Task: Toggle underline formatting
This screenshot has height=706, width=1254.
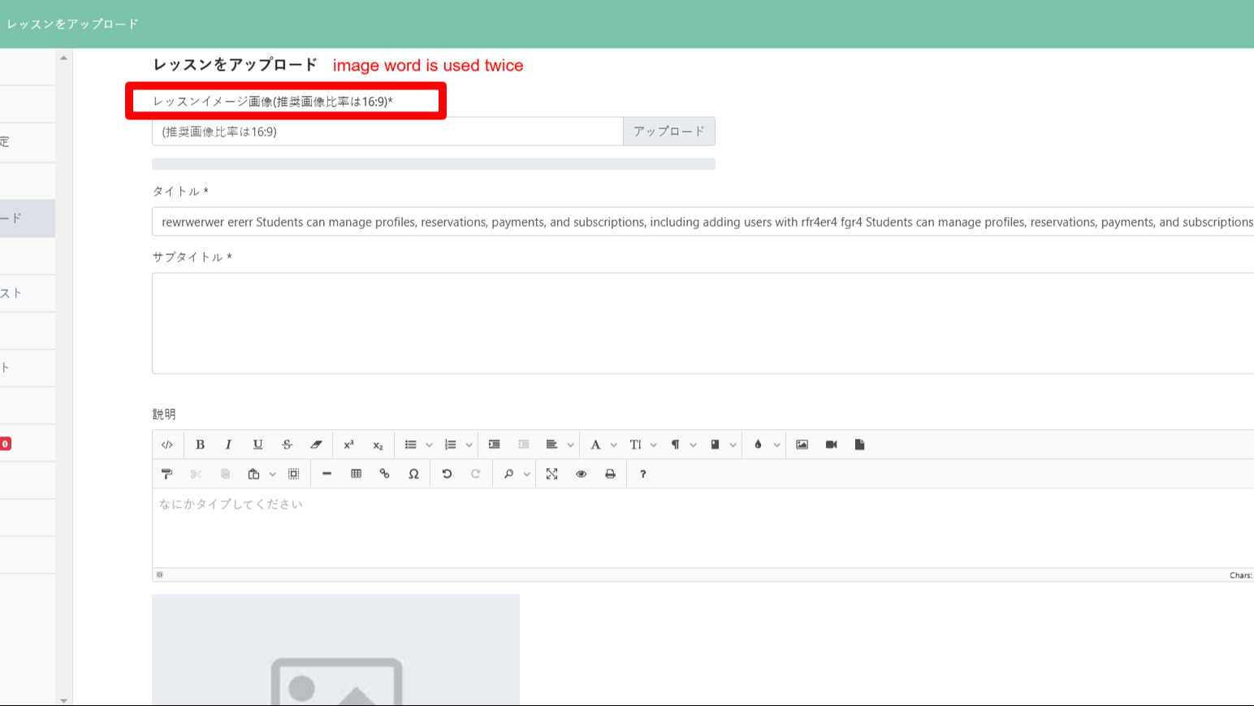Action: 257,444
